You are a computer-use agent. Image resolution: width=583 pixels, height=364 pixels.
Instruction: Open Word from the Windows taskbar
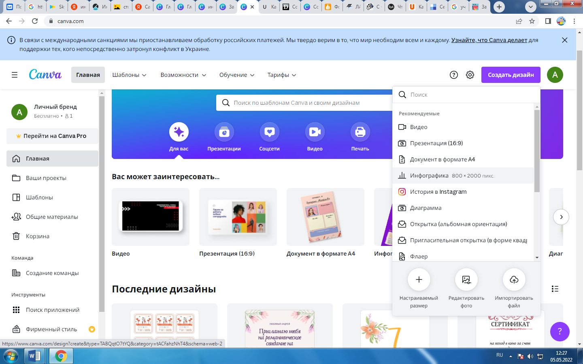[34, 356]
